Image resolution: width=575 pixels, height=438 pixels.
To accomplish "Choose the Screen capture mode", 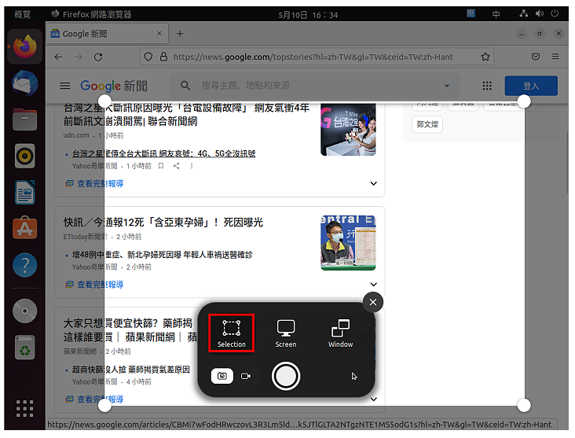I will click(286, 333).
